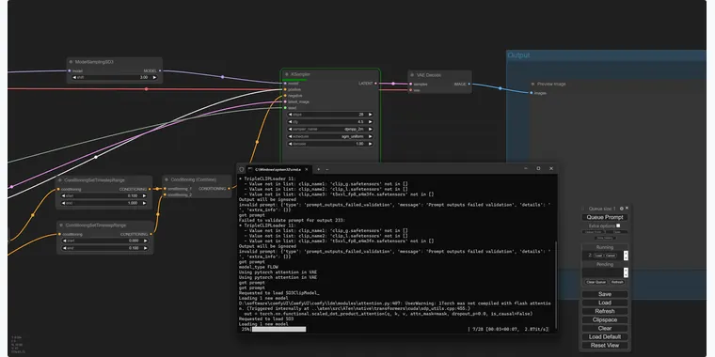The image size is (715, 357).
Task: Decrease ModelSamplingSD3 shift with left arrow
Action: click(x=74, y=77)
